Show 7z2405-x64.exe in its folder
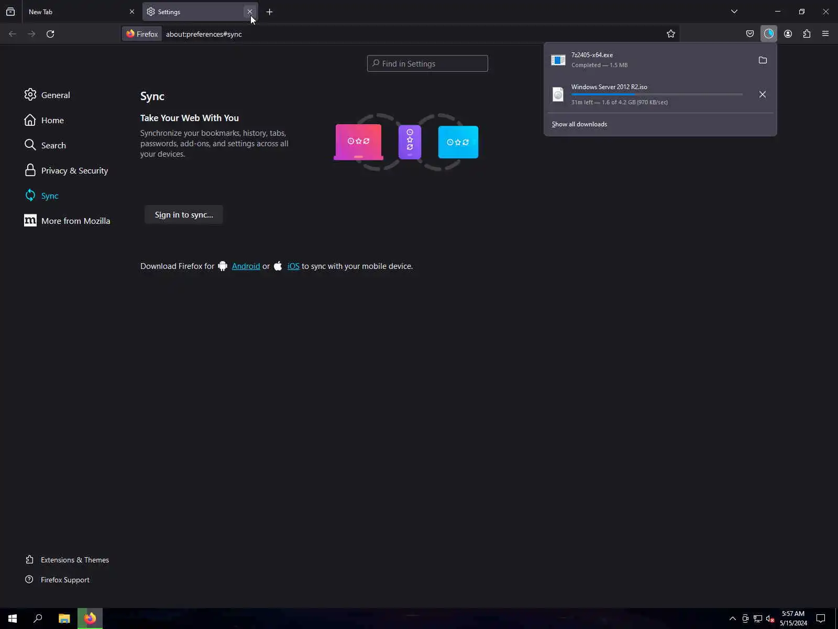The width and height of the screenshot is (838, 629). pos(763,60)
